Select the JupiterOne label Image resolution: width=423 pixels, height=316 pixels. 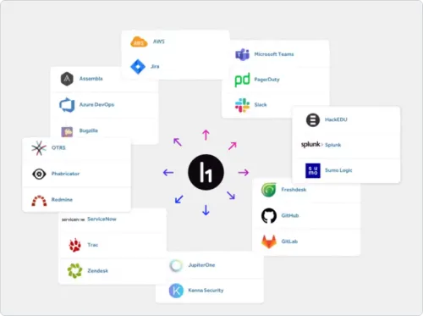pyautogui.click(x=201, y=265)
